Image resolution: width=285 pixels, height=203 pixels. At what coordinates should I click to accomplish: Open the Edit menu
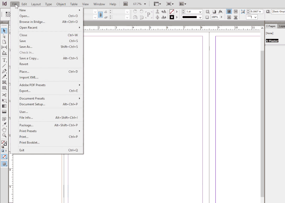click(x=24, y=4)
